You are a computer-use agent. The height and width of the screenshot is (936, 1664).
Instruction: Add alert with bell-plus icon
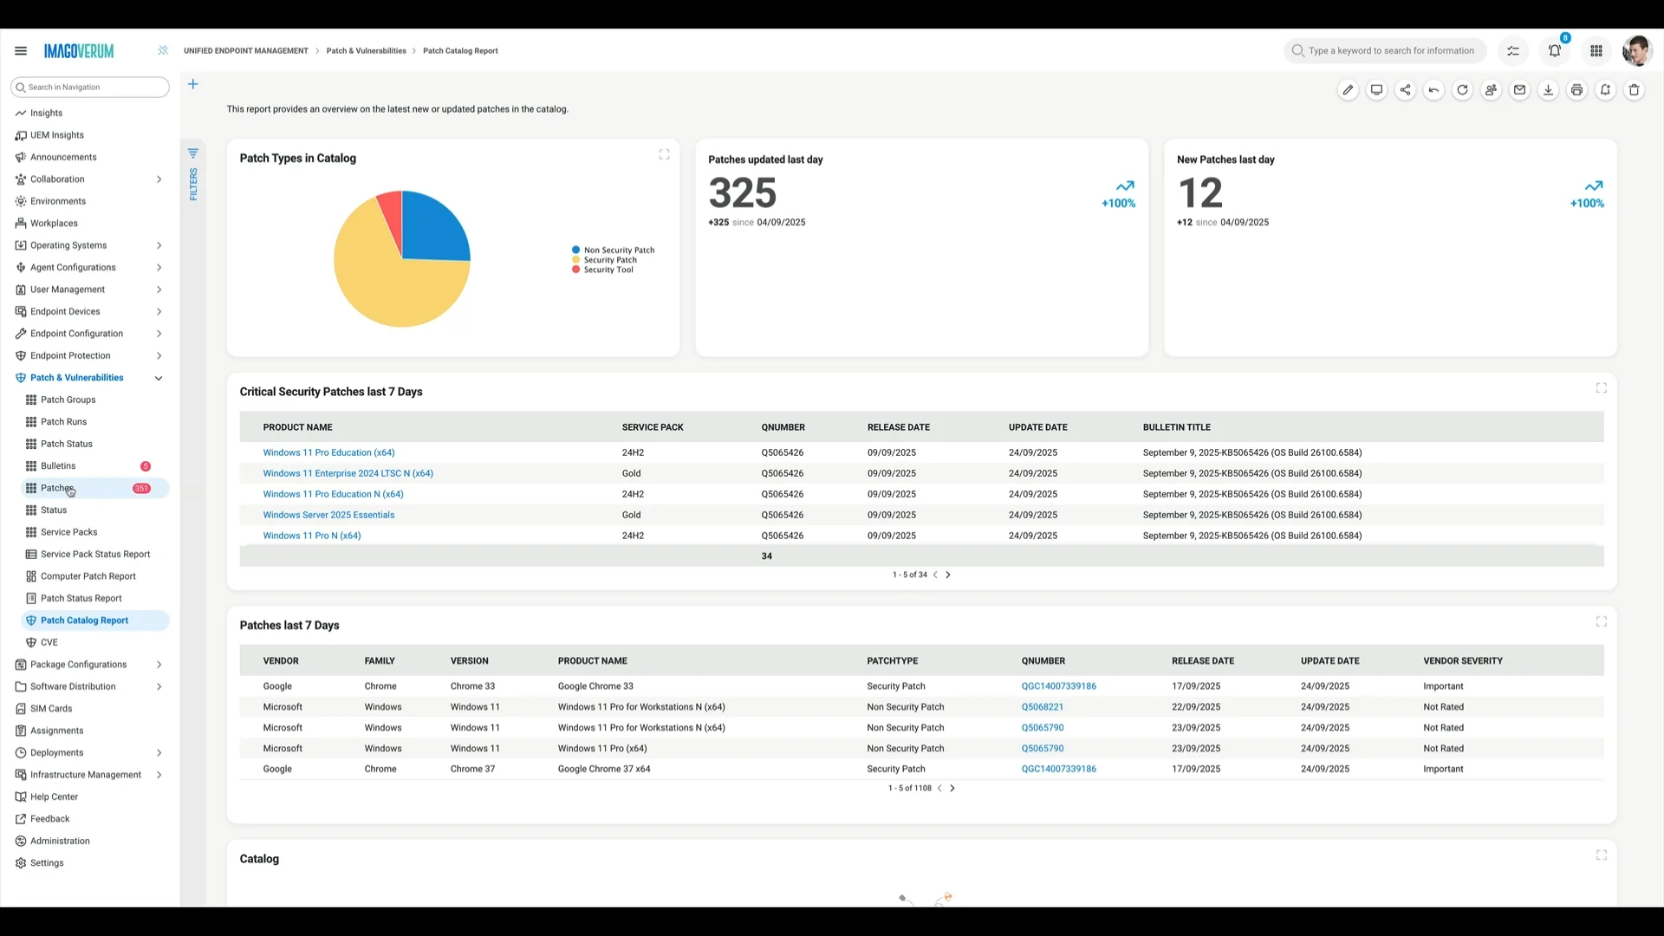[1605, 90]
